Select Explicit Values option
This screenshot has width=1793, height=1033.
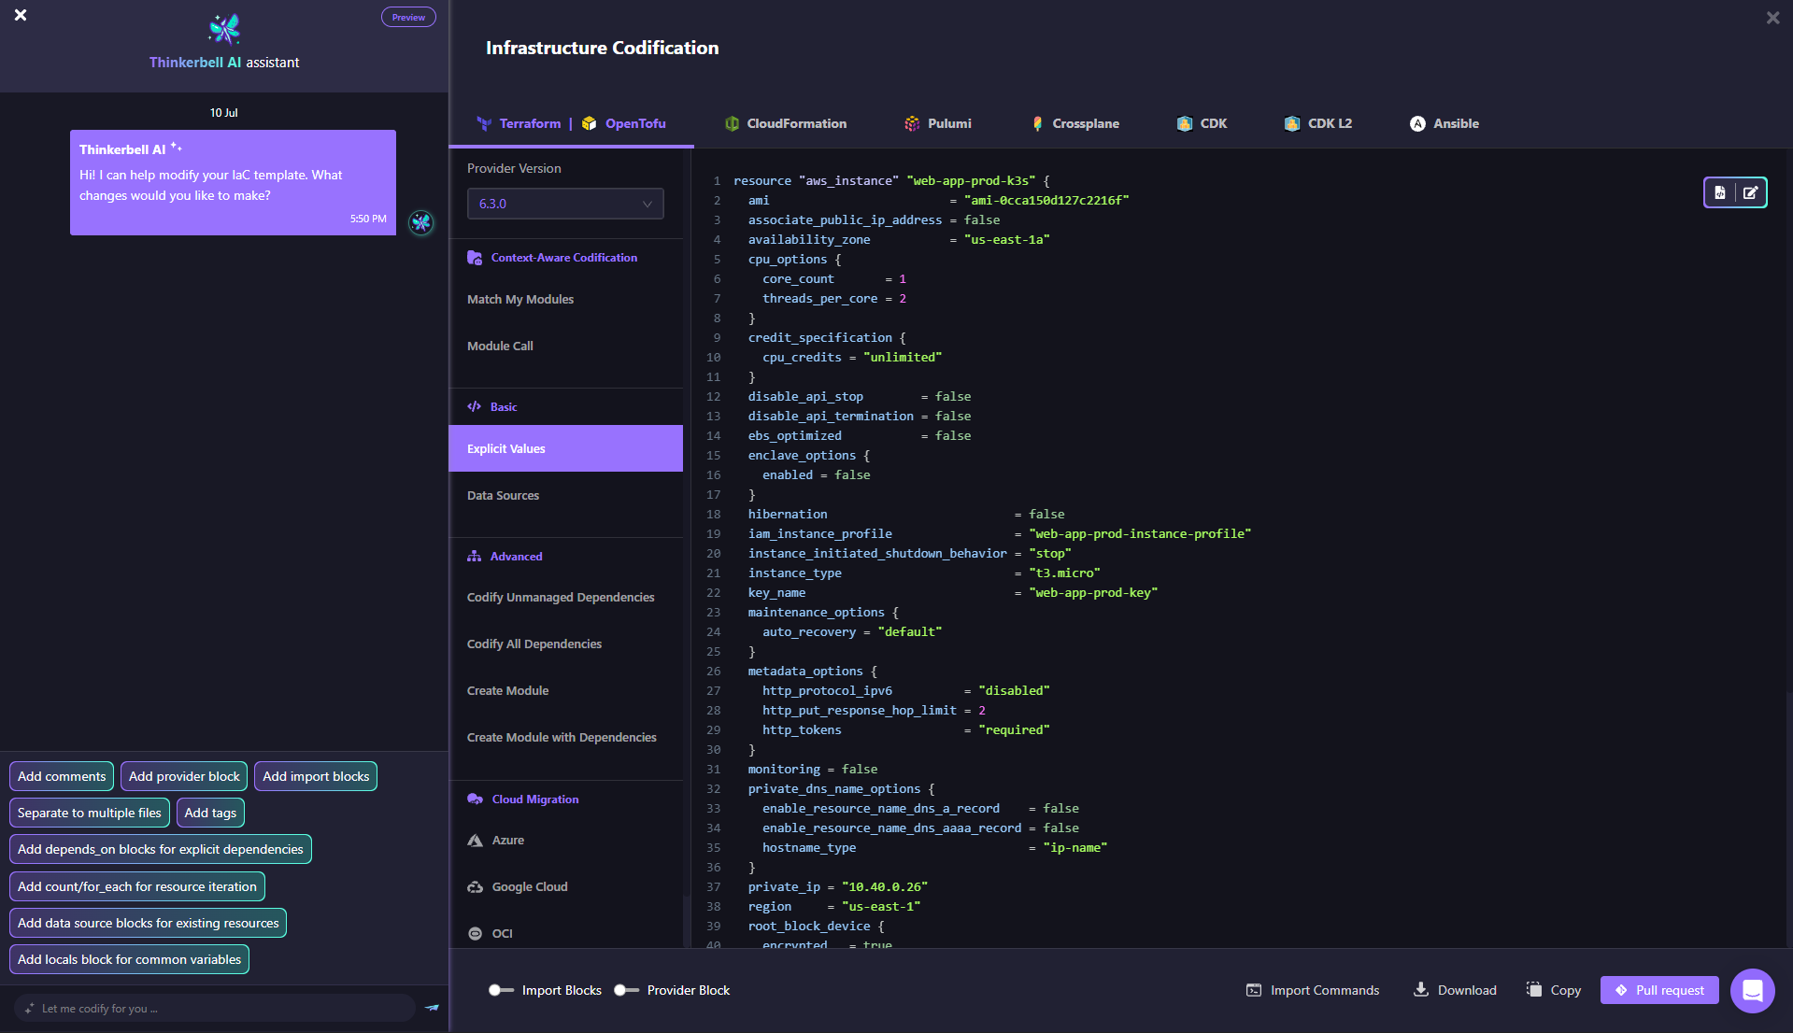tap(565, 448)
